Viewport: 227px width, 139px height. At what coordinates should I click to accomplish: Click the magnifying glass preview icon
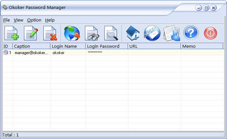(x=111, y=33)
